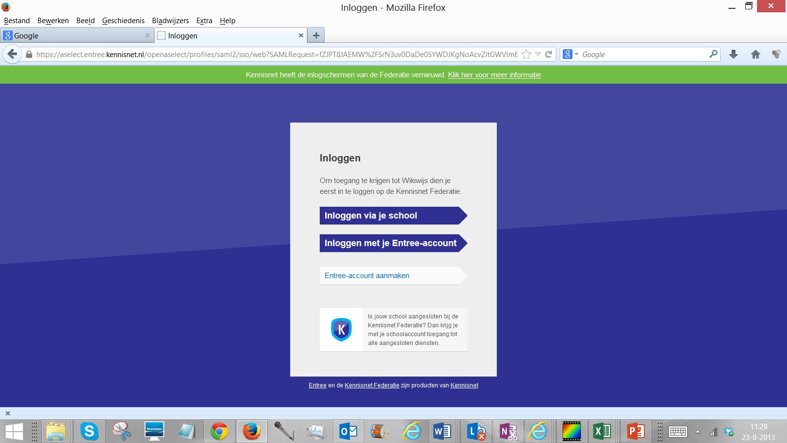Show hidden system tray icons
The width and height of the screenshot is (787, 443).
coord(697,432)
